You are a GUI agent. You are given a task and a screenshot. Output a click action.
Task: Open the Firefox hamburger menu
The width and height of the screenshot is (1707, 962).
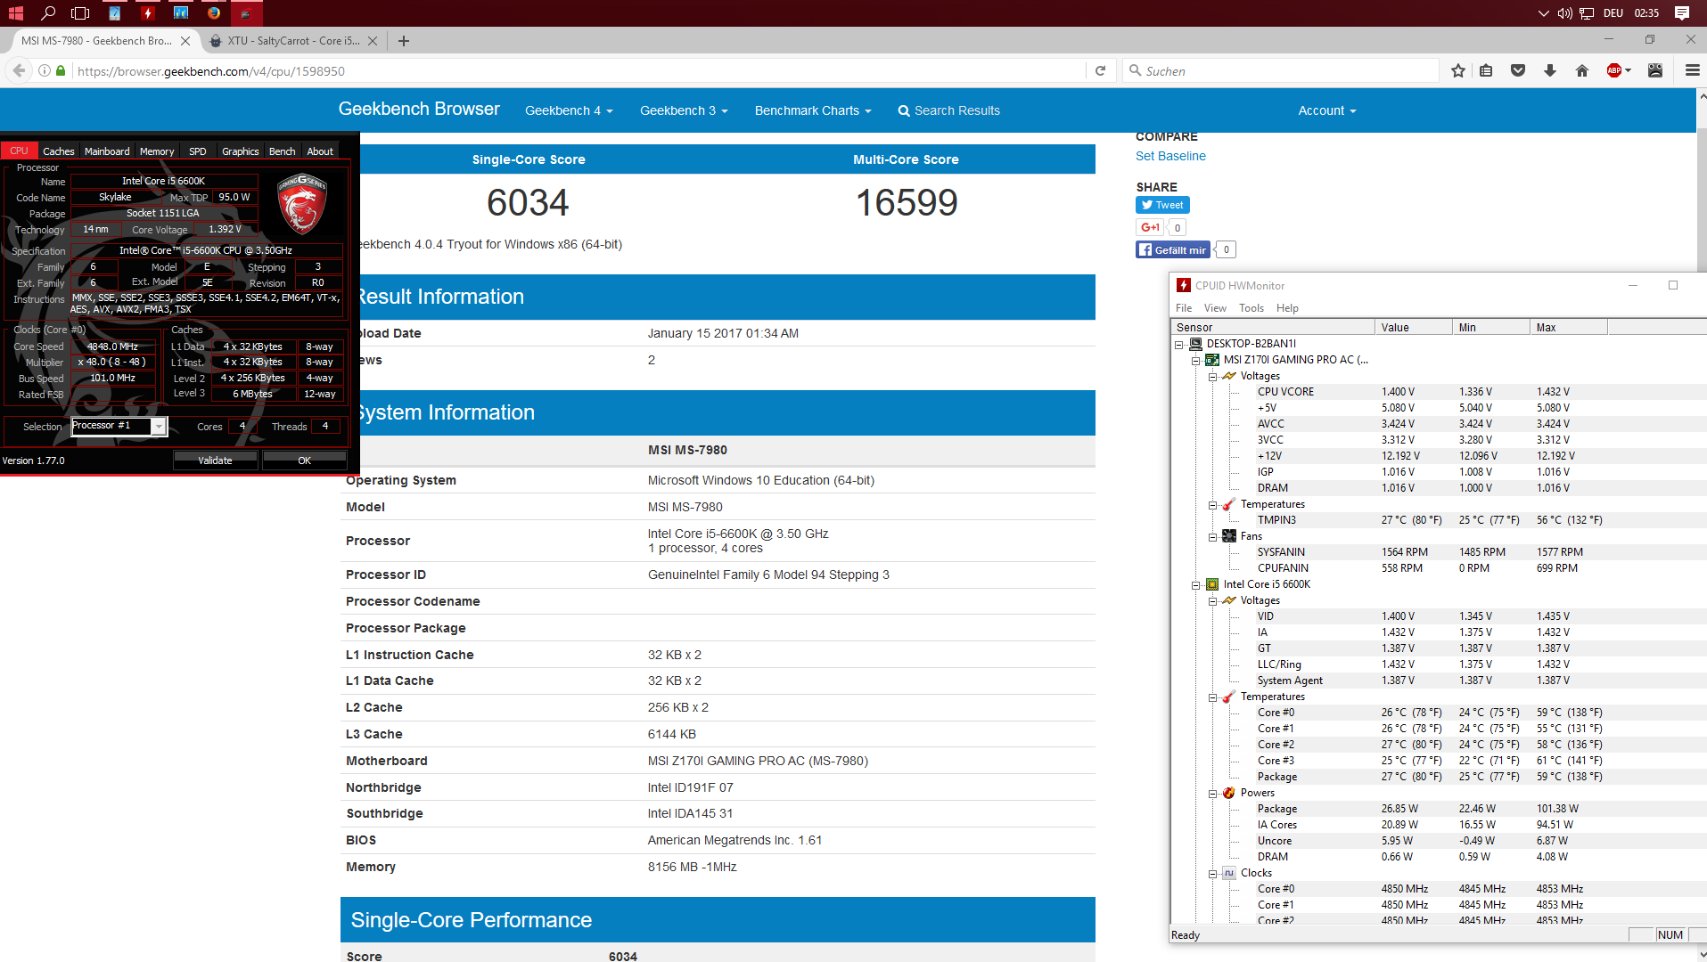point(1692,71)
